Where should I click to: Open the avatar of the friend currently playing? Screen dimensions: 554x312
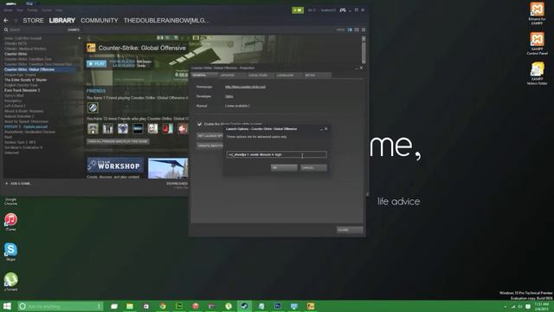click(93, 107)
